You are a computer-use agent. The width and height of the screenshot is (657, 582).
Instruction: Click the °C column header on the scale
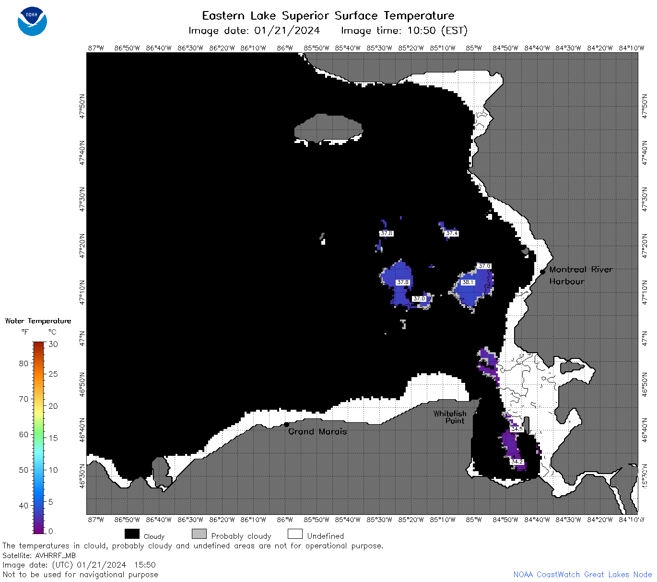[x=52, y=332]
